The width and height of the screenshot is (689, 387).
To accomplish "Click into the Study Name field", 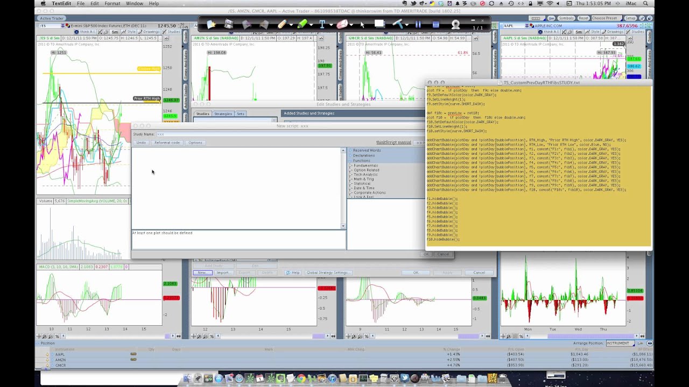I will click(291, 134).
